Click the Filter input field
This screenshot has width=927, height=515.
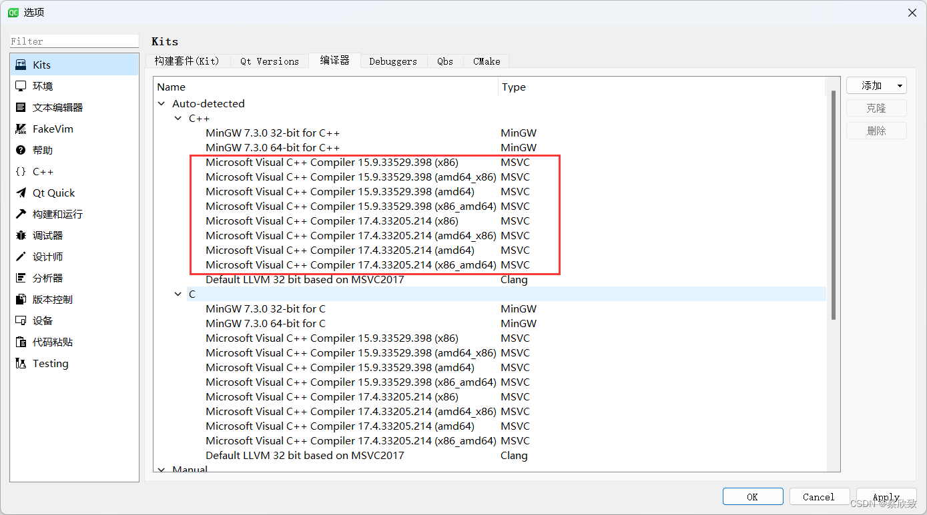pyautogui.click(x=74, y=41)
